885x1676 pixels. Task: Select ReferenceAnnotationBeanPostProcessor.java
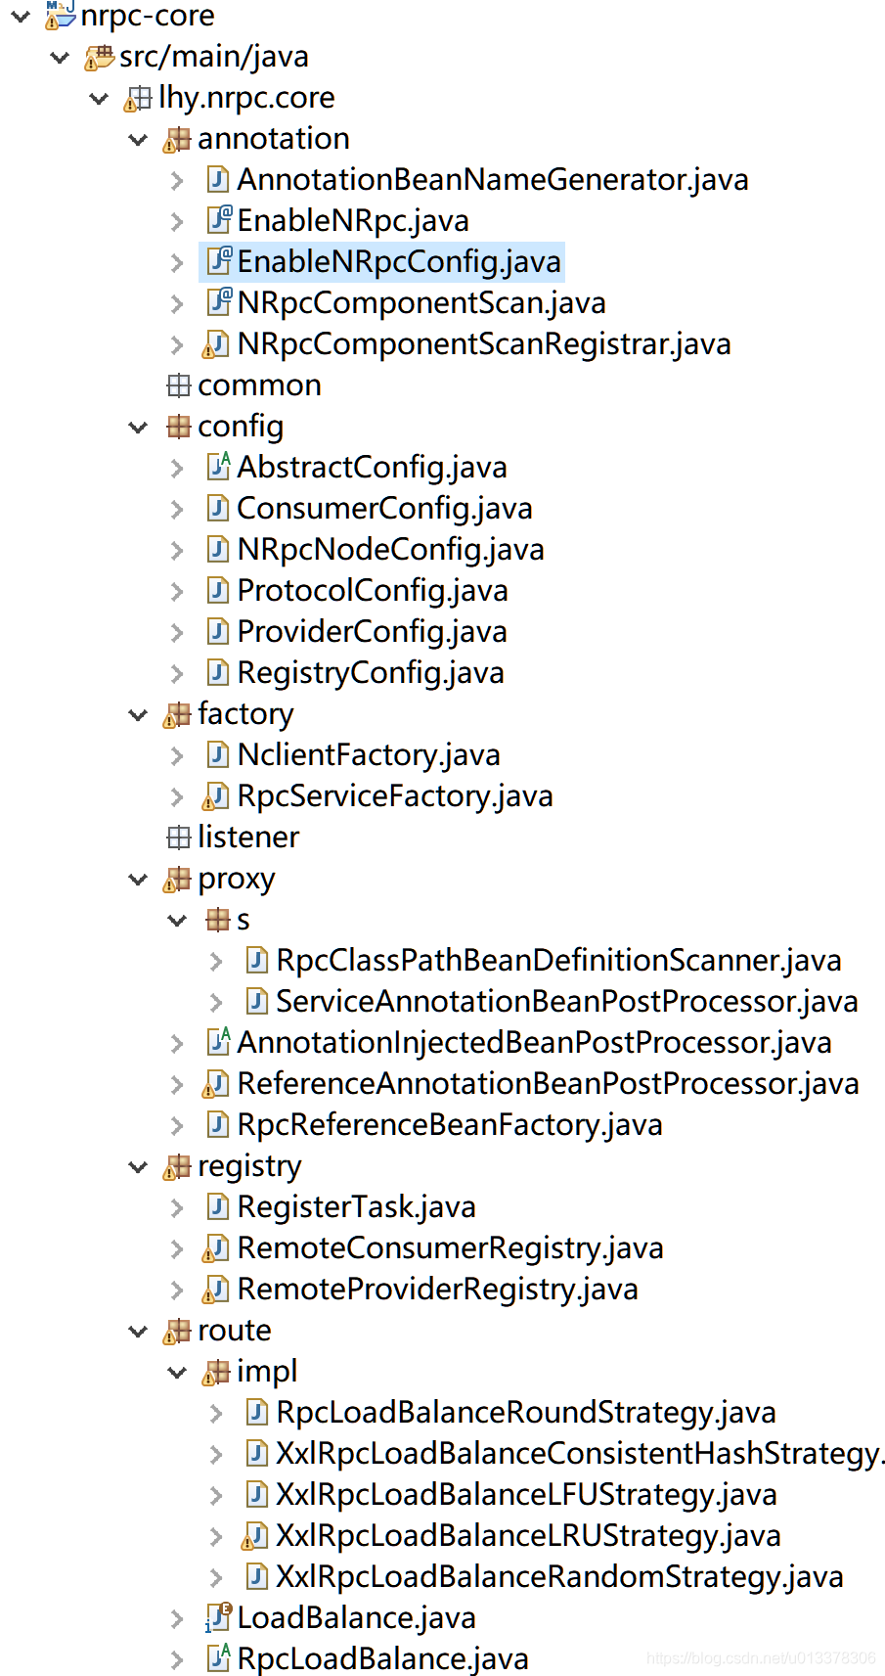tap(549, 1084)
